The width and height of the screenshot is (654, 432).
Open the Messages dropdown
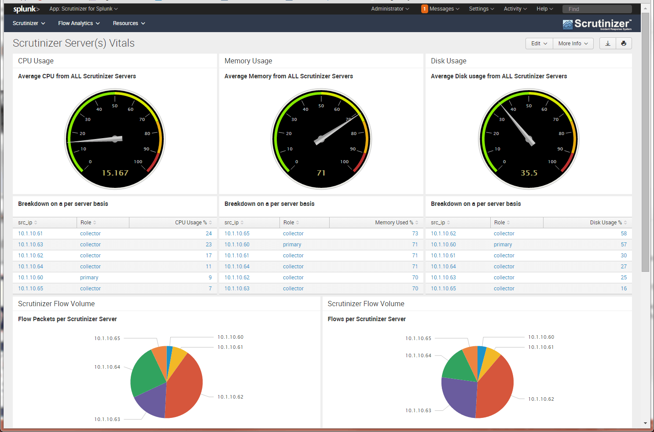click(444, 9)
